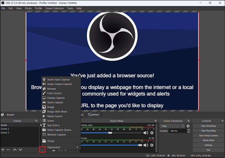Viewport: 225px width, 158px height.
Task: Pop out the Scenes dock icon
Action: click(x=36, y=121)
